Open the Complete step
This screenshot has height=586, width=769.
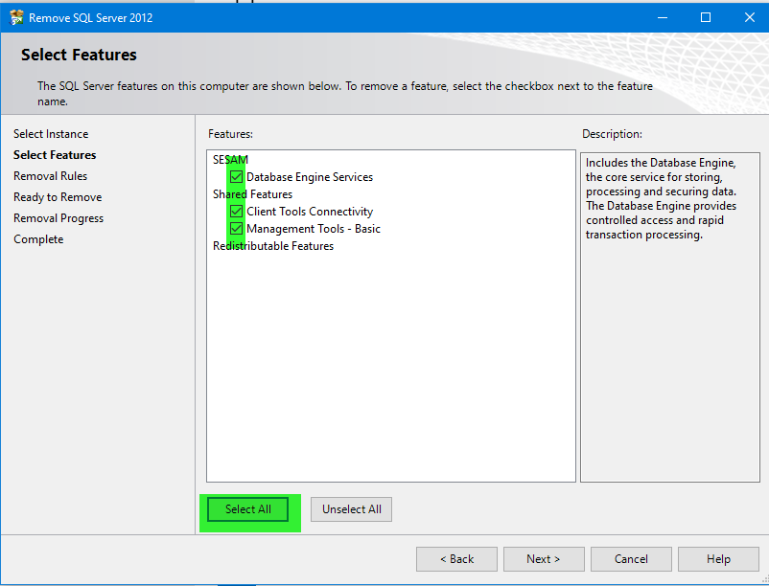coord(38,239)
